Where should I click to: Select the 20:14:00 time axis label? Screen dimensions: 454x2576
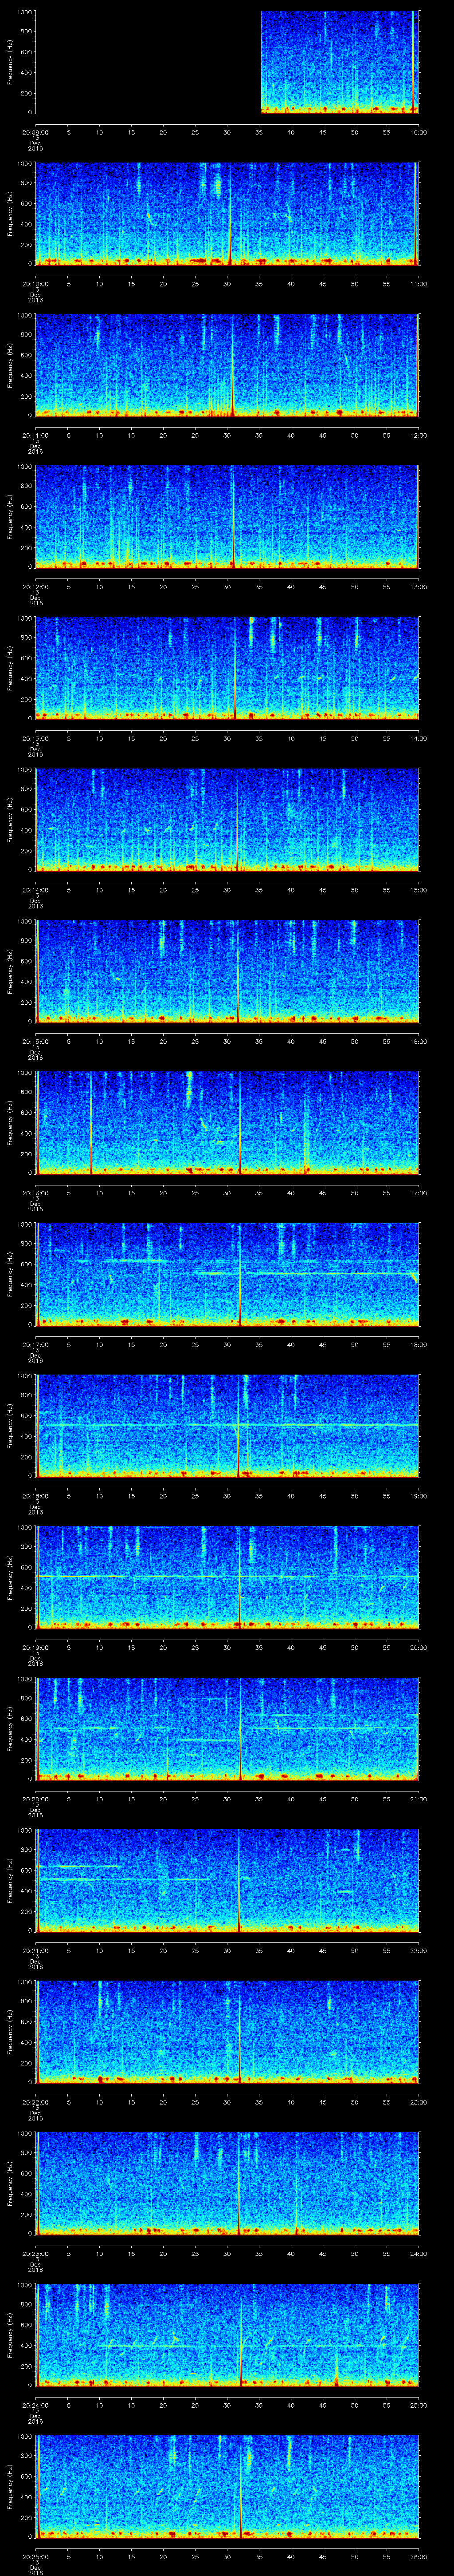click(35, 890)
